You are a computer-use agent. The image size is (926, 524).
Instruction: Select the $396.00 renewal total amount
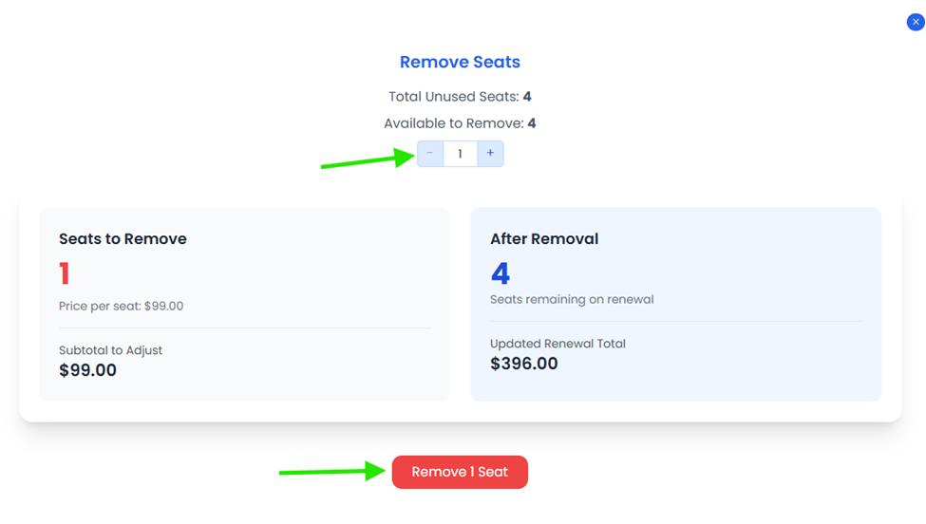(524, 364)
